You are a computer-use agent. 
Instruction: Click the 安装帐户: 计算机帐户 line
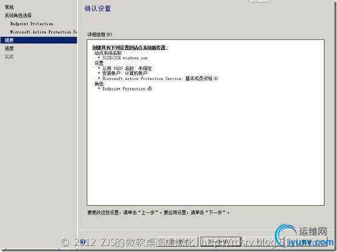click(x=125, y=73)
